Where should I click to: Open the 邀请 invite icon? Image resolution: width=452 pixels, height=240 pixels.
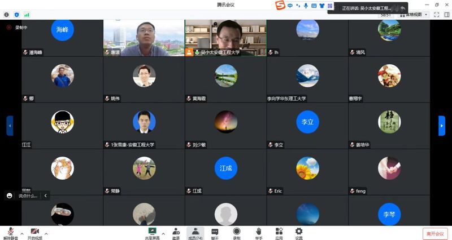click(x=176, y=232)
